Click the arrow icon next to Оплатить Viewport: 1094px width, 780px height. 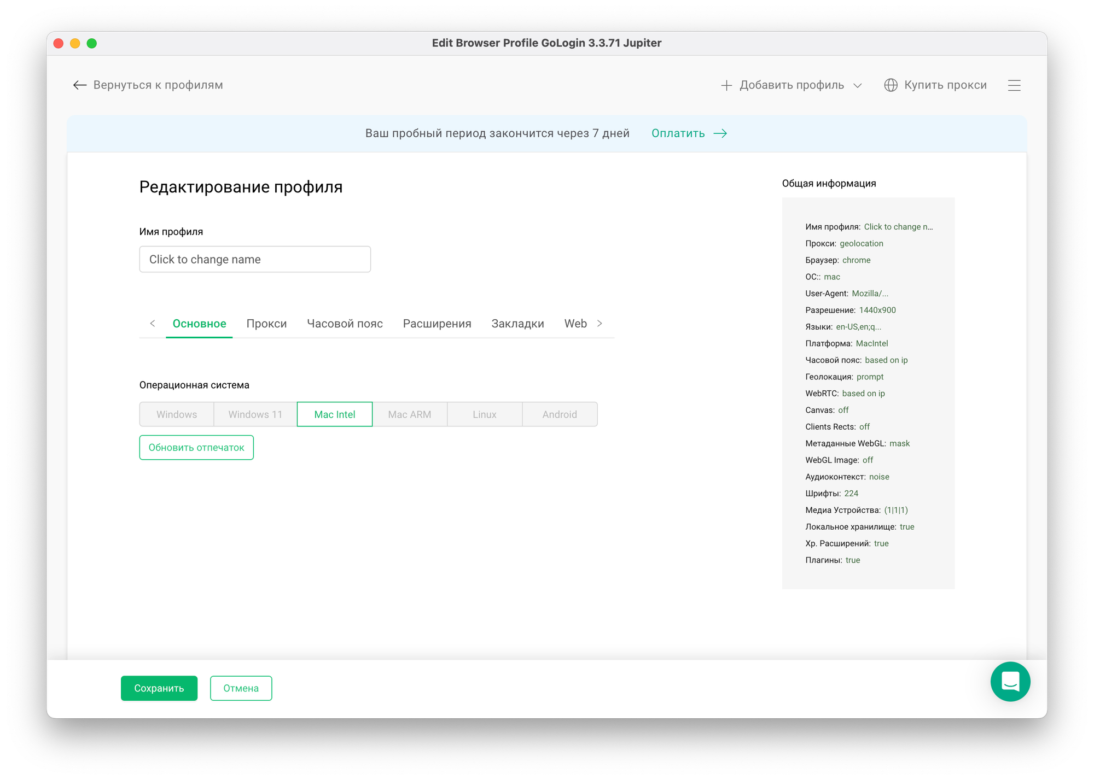(x=720, y=133)
